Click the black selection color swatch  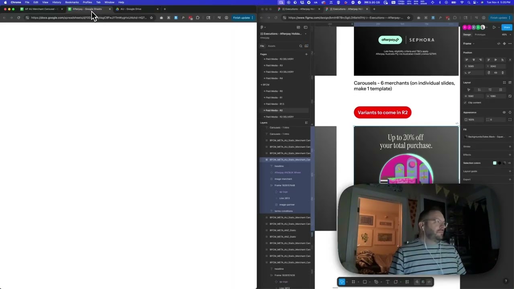tap(500, 163)
